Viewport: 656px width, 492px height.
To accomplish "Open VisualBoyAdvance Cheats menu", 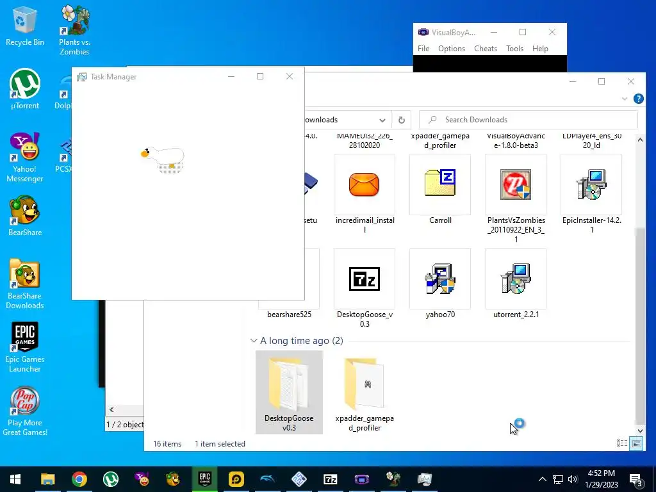I will click(486, 49).
